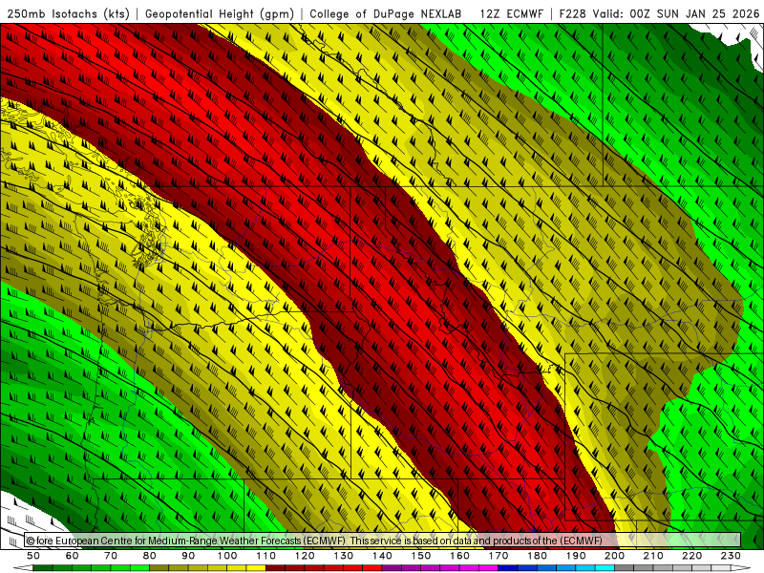Select the "12Z ECMWF" model run label
764x573 pixels.
[x=511, y=13]
